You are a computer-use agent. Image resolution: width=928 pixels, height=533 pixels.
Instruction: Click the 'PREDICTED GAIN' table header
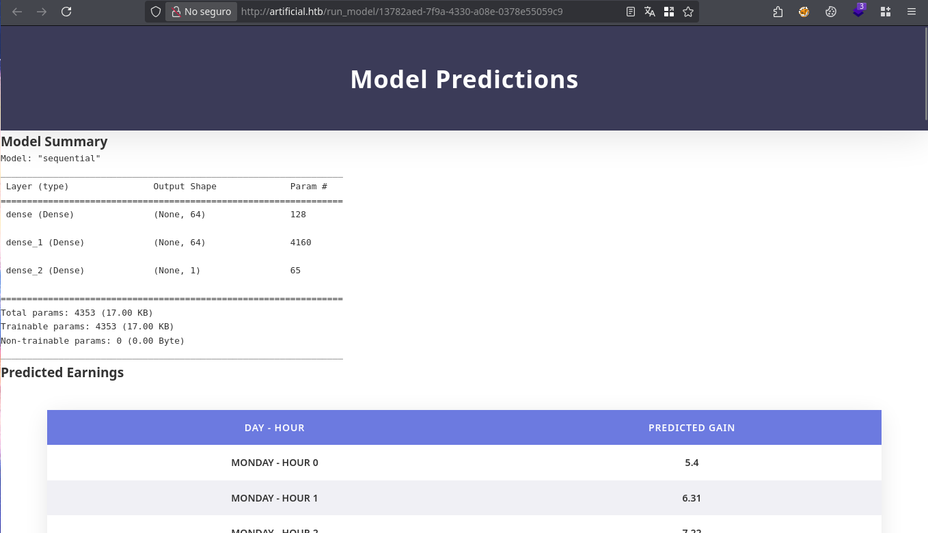pos(692,428)
